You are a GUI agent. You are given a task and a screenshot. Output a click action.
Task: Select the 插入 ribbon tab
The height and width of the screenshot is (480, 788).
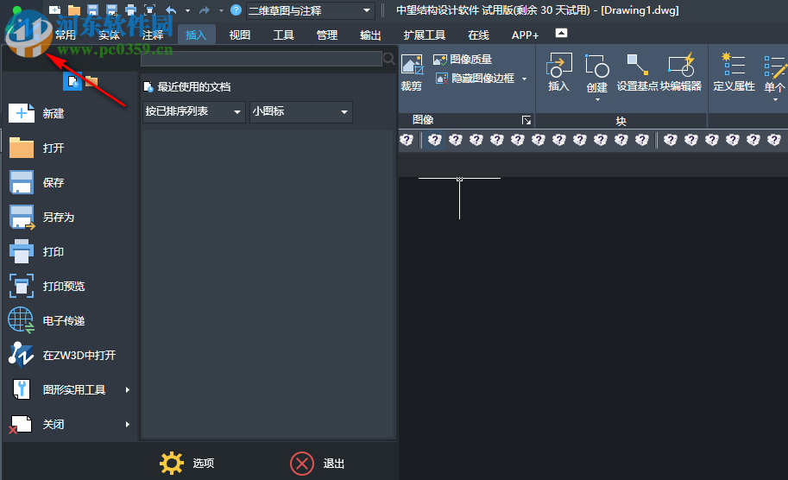point(196,35)
